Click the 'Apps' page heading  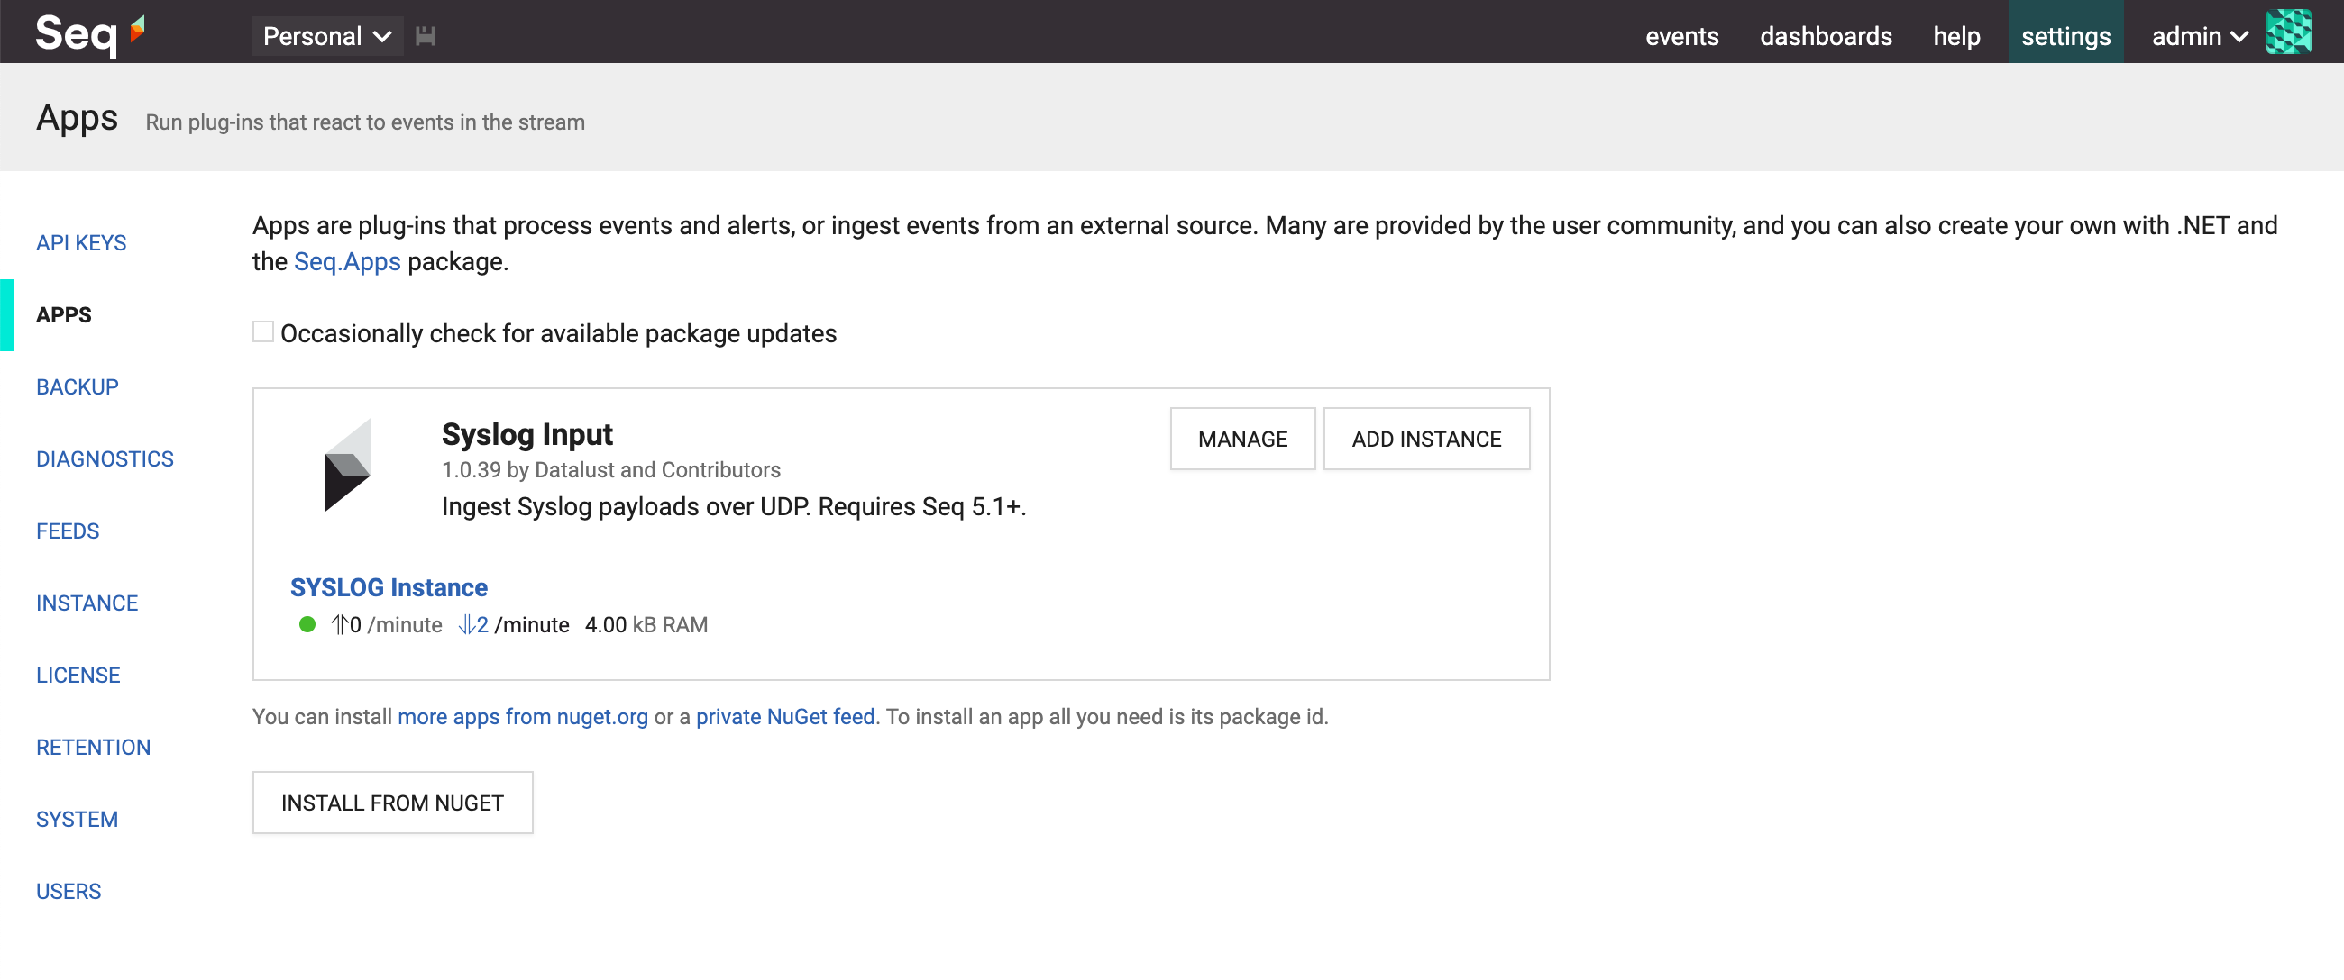(78, 118)
